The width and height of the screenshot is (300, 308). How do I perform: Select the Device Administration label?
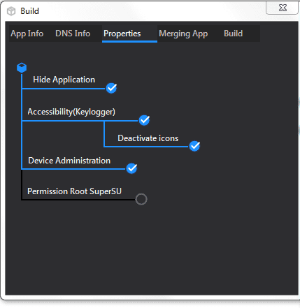[x=69, y=161]
